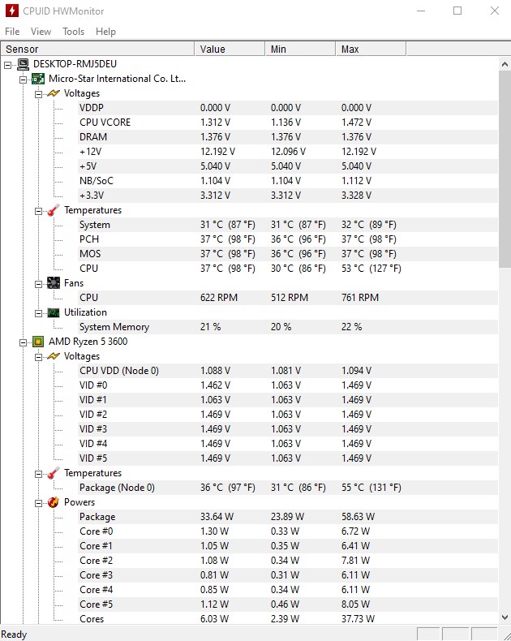The image size is (511, 641).
Task: Maximize the HWMonitor window
Action: pyautogui.click(x=457, y=11)
